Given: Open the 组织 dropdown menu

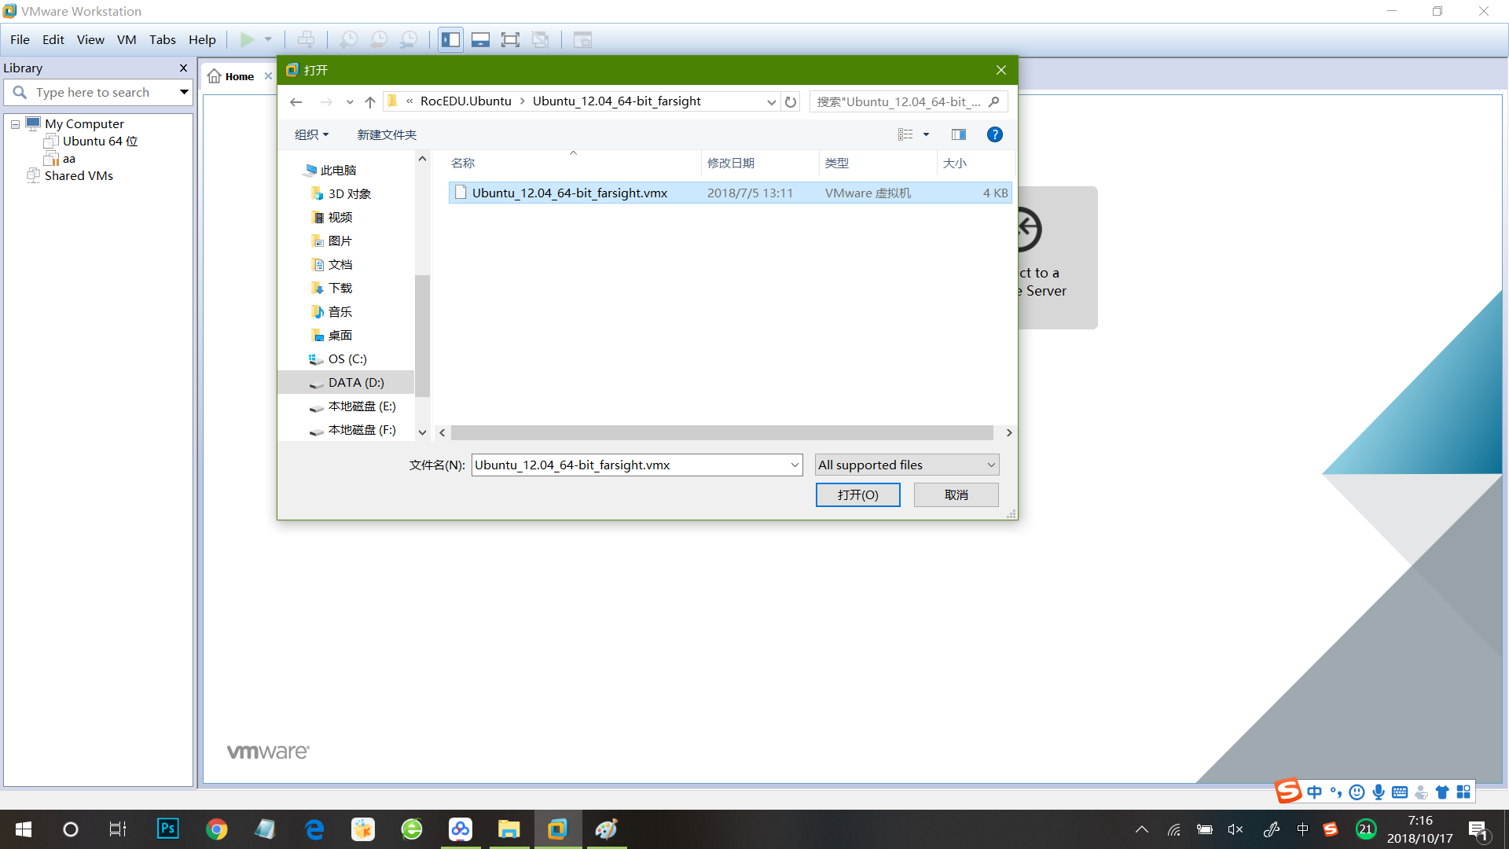Looking at the screenshot, I should [311, 134].
